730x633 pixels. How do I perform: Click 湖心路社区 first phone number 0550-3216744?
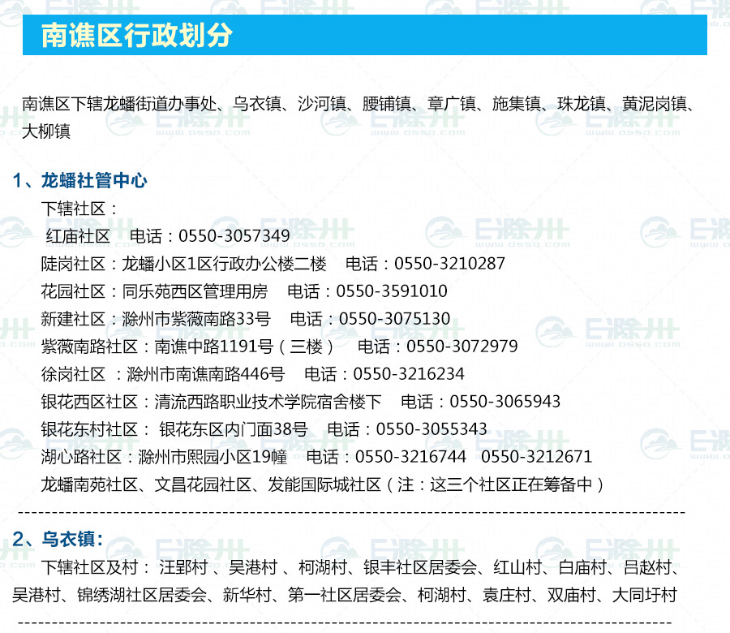410,457
